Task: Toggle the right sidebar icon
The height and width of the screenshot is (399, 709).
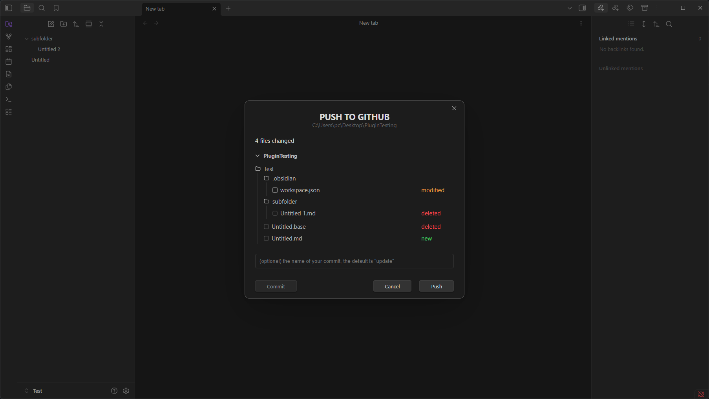Action: click(x=582, y=8)
